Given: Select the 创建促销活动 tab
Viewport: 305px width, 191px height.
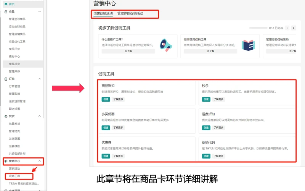Looking at the screenshot, I should coord(103,13).
